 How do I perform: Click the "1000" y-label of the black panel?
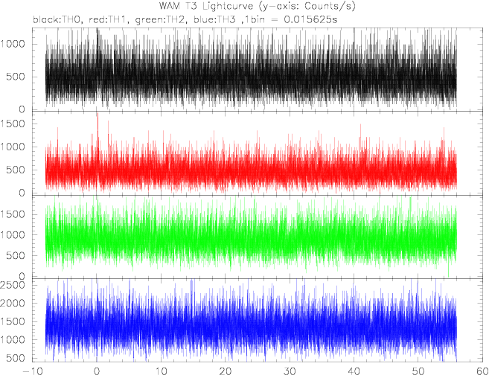tap(13, 44)
